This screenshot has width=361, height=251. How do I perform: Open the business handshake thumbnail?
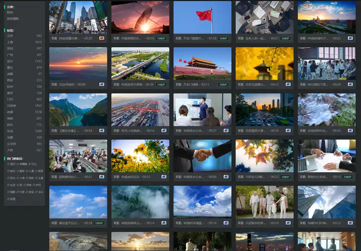[x=203, y=156]
